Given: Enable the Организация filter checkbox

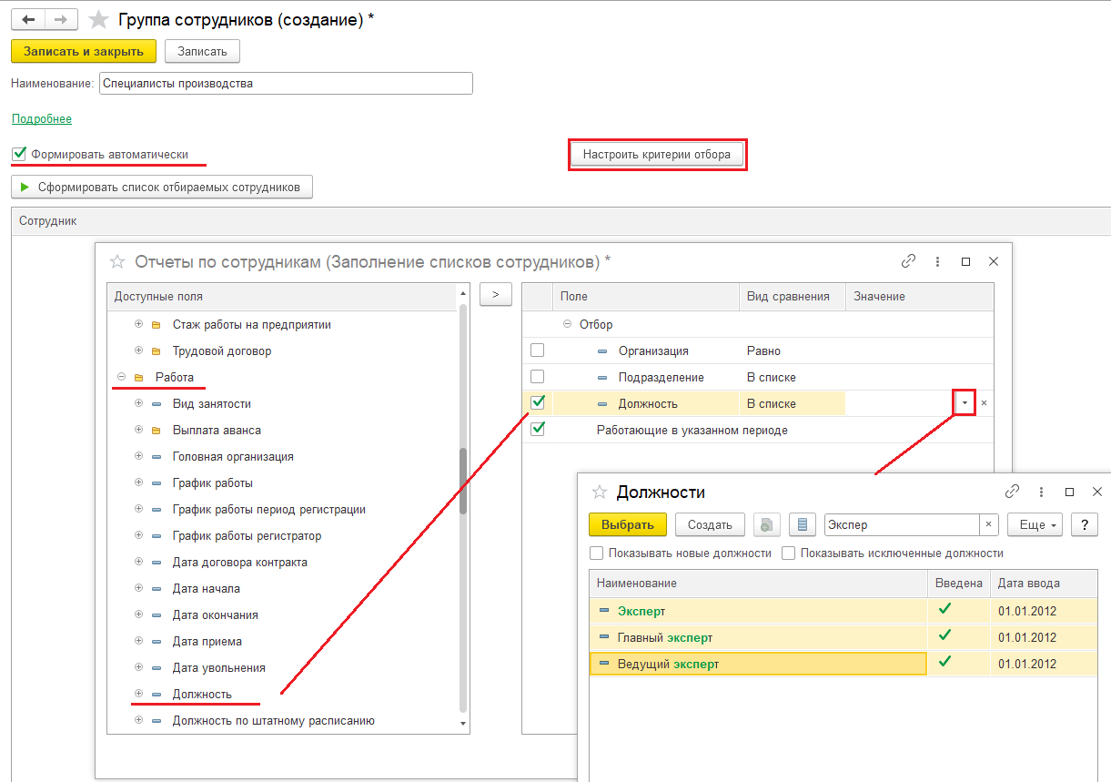Looking at the screenshot, I should 538,350.
